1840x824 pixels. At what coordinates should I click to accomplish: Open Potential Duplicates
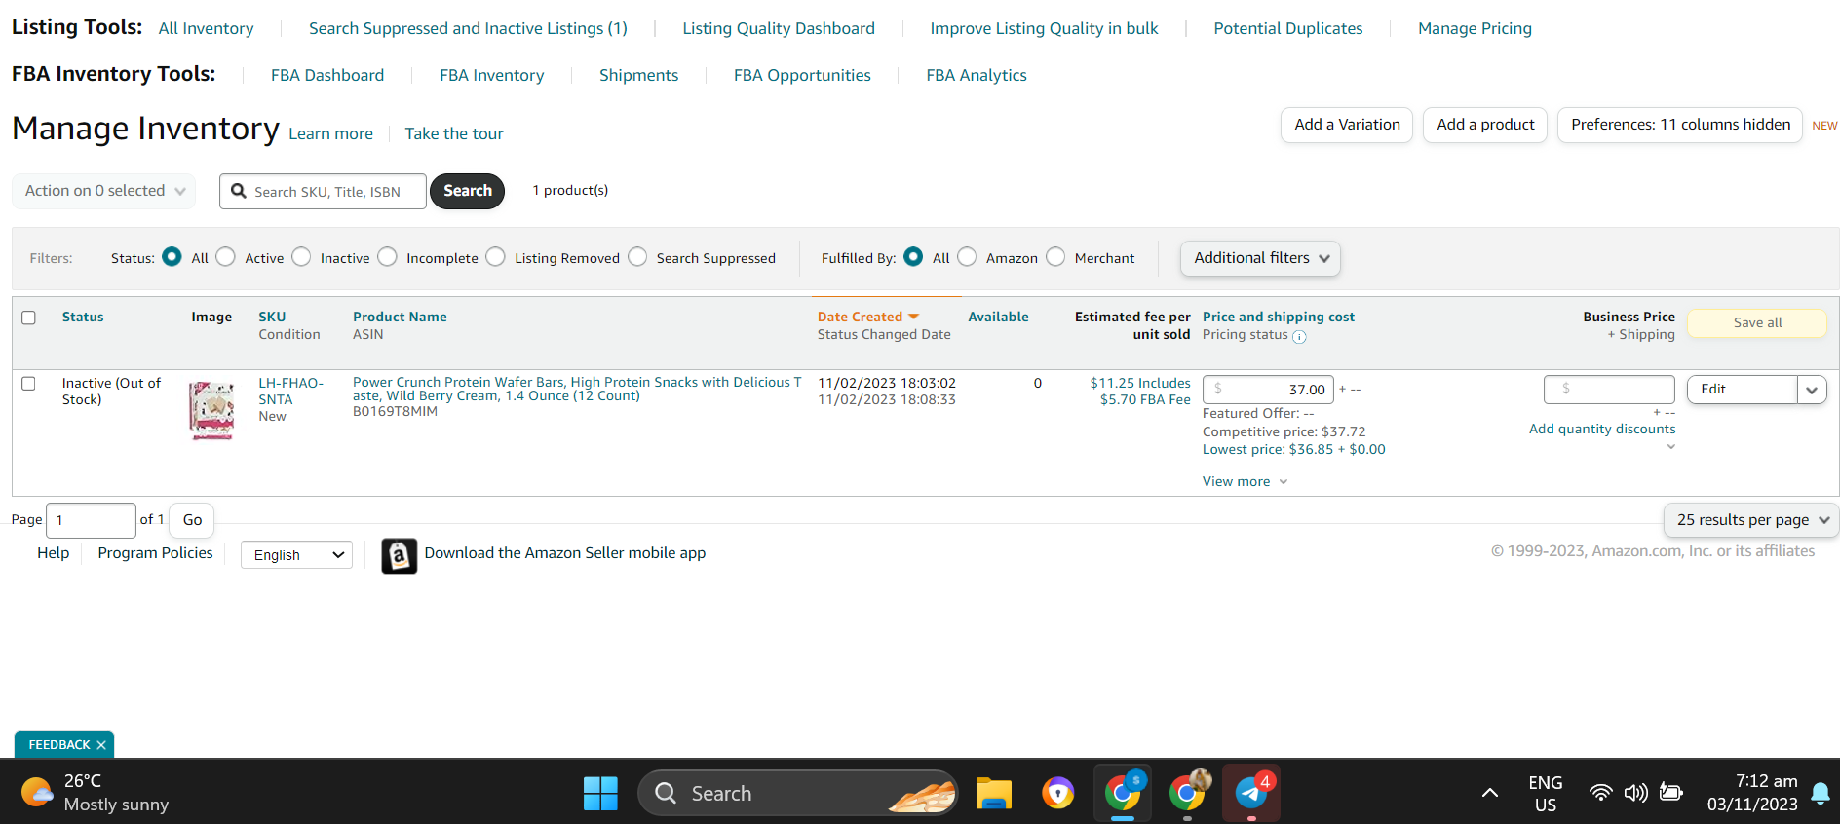coord(1288,29)
